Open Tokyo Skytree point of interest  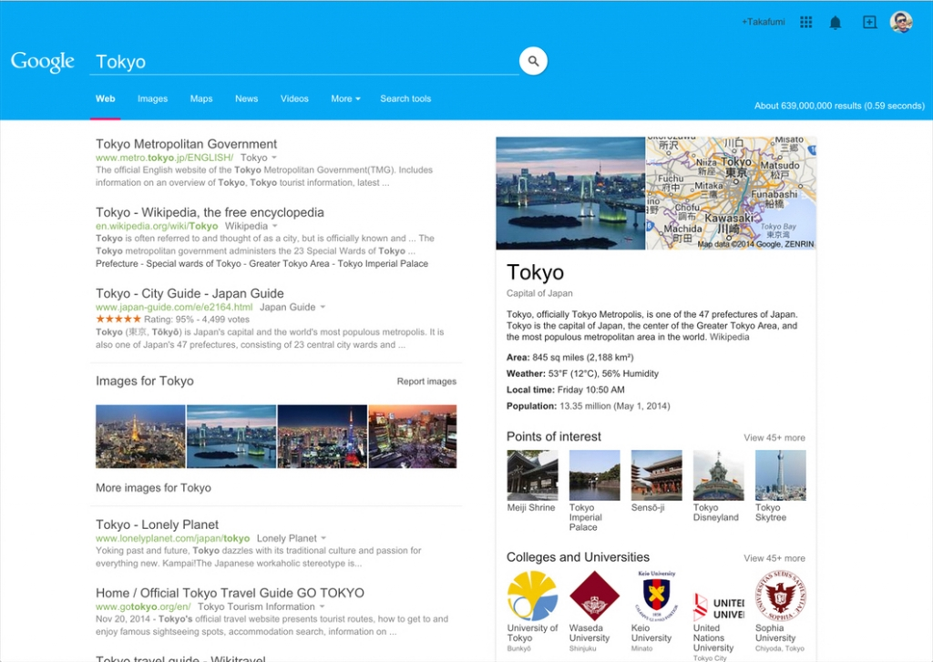coord(781,475)
